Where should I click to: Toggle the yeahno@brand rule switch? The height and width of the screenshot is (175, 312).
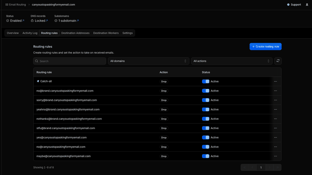(x=205, y=109)
